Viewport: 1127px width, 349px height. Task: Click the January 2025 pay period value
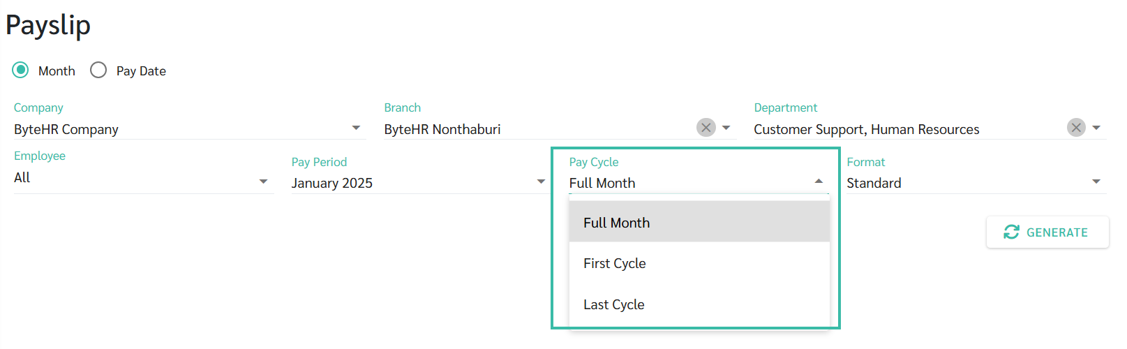pyautogui.click(x=332, y=183)
